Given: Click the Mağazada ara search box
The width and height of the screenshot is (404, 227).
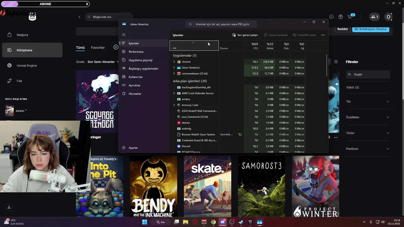Looking at the screenshot, I should [109, 17].
